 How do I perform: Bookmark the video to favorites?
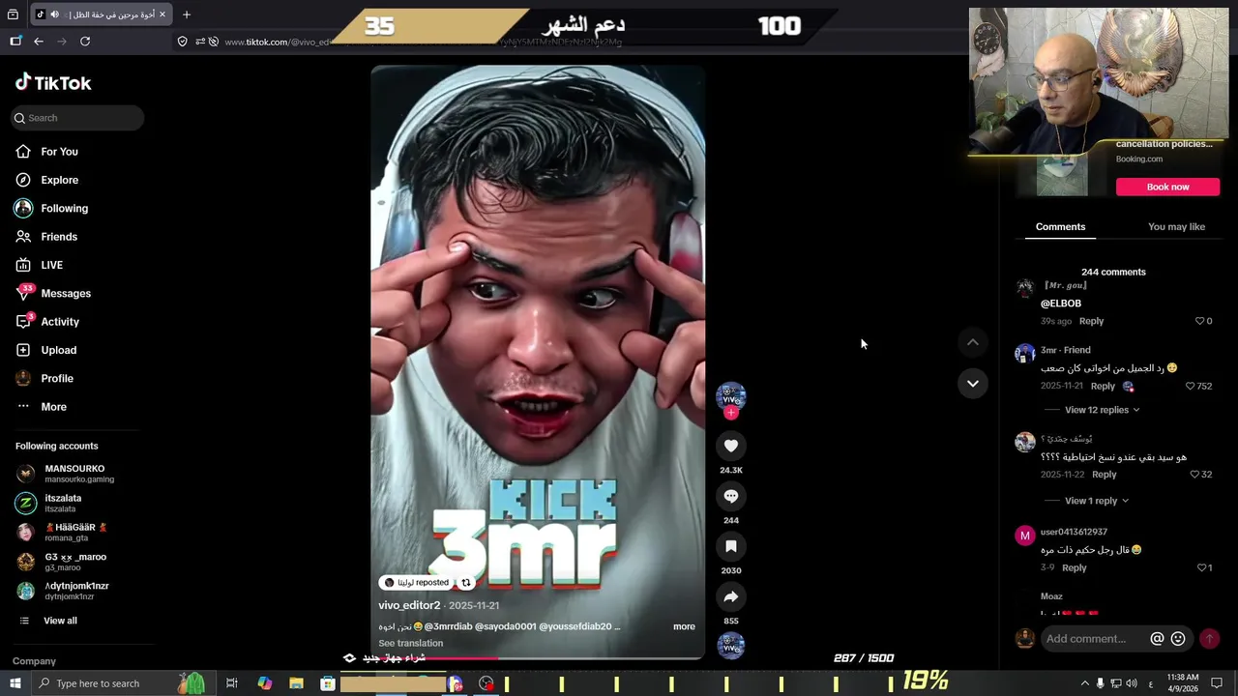[731, 546]
